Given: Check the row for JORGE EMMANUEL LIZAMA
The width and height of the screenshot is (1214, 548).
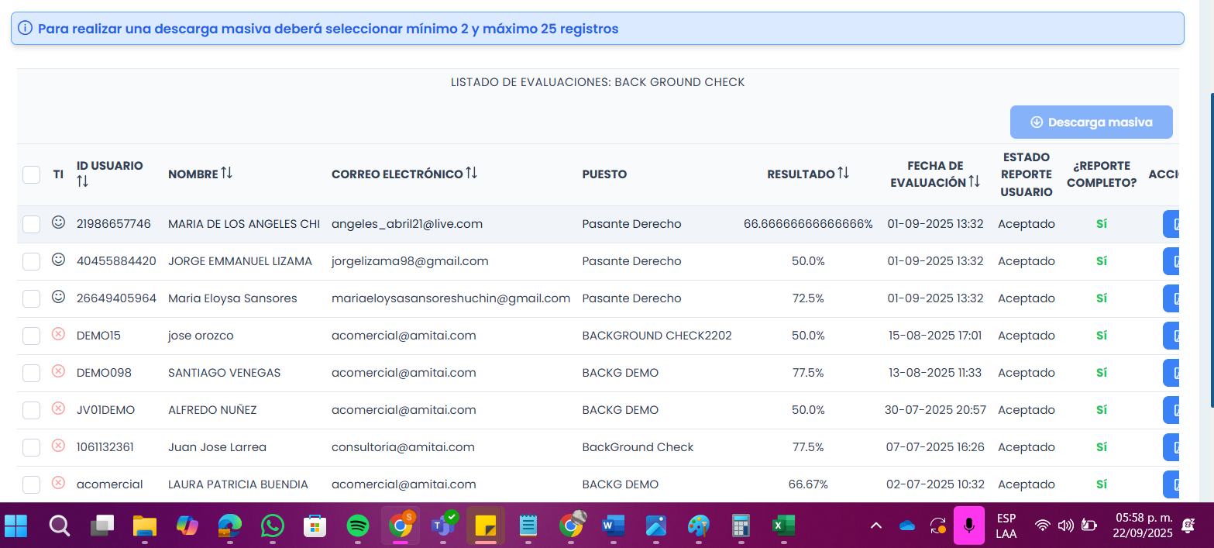Looking at the screenshot, I should click(x=32, y=261).
